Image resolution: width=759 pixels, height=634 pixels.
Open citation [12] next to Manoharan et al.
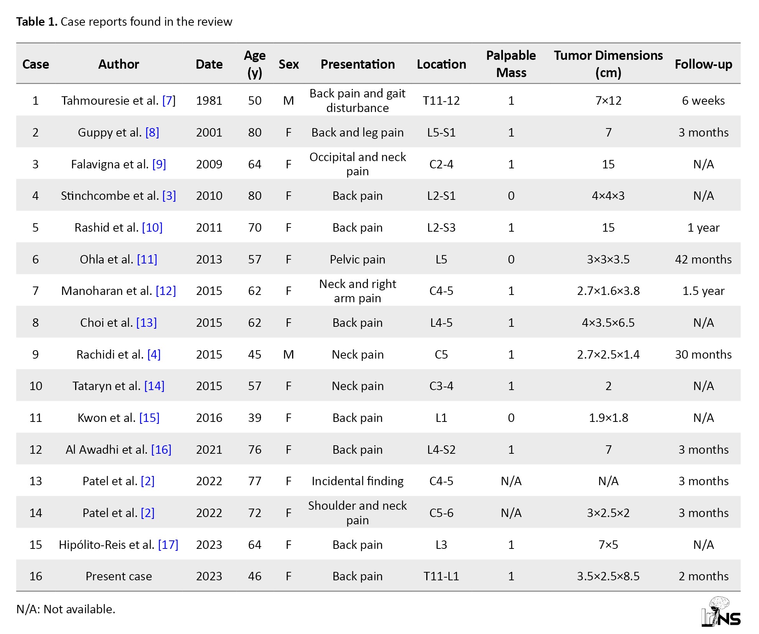[166, 291]
